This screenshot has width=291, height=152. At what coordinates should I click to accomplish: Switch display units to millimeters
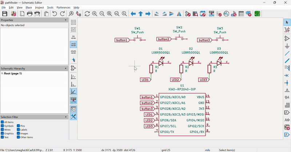(73, 52)
